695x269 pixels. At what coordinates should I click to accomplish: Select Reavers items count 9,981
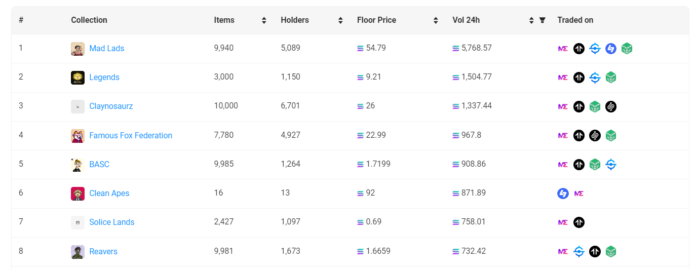pos(224,251)
